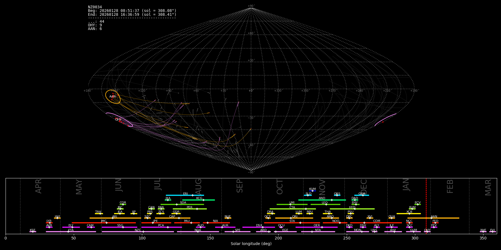Viewport: 501px width, 250px height.
Task: Select the KSE shower label in the timeline
Action: tap(33, 230)
